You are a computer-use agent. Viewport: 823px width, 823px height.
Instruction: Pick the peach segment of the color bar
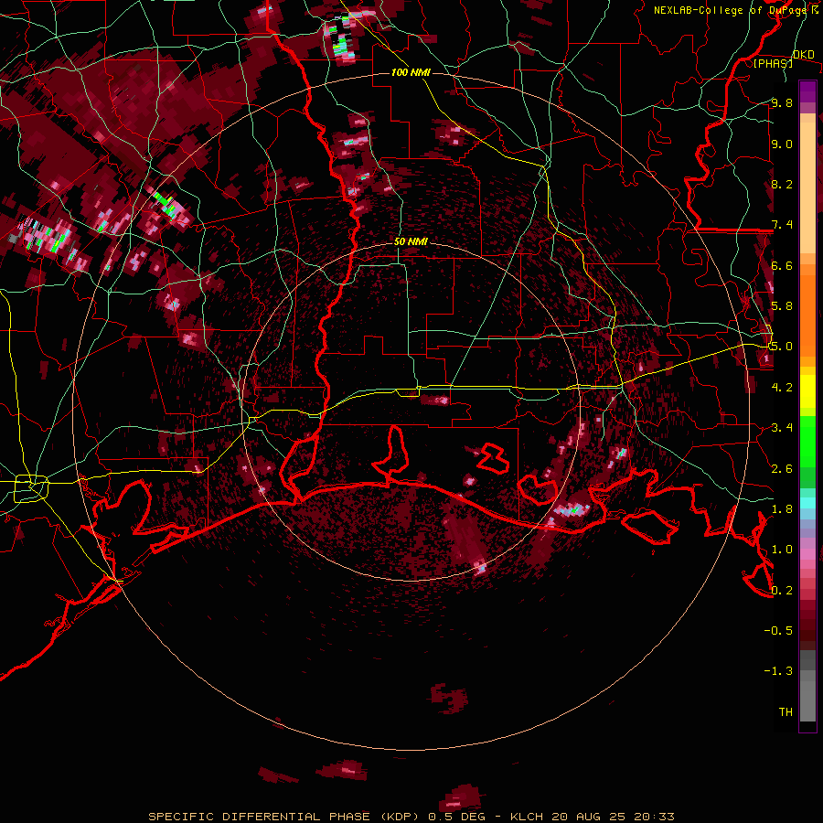807,187
